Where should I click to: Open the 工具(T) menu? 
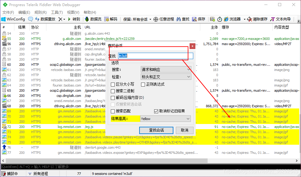[57, 12]
